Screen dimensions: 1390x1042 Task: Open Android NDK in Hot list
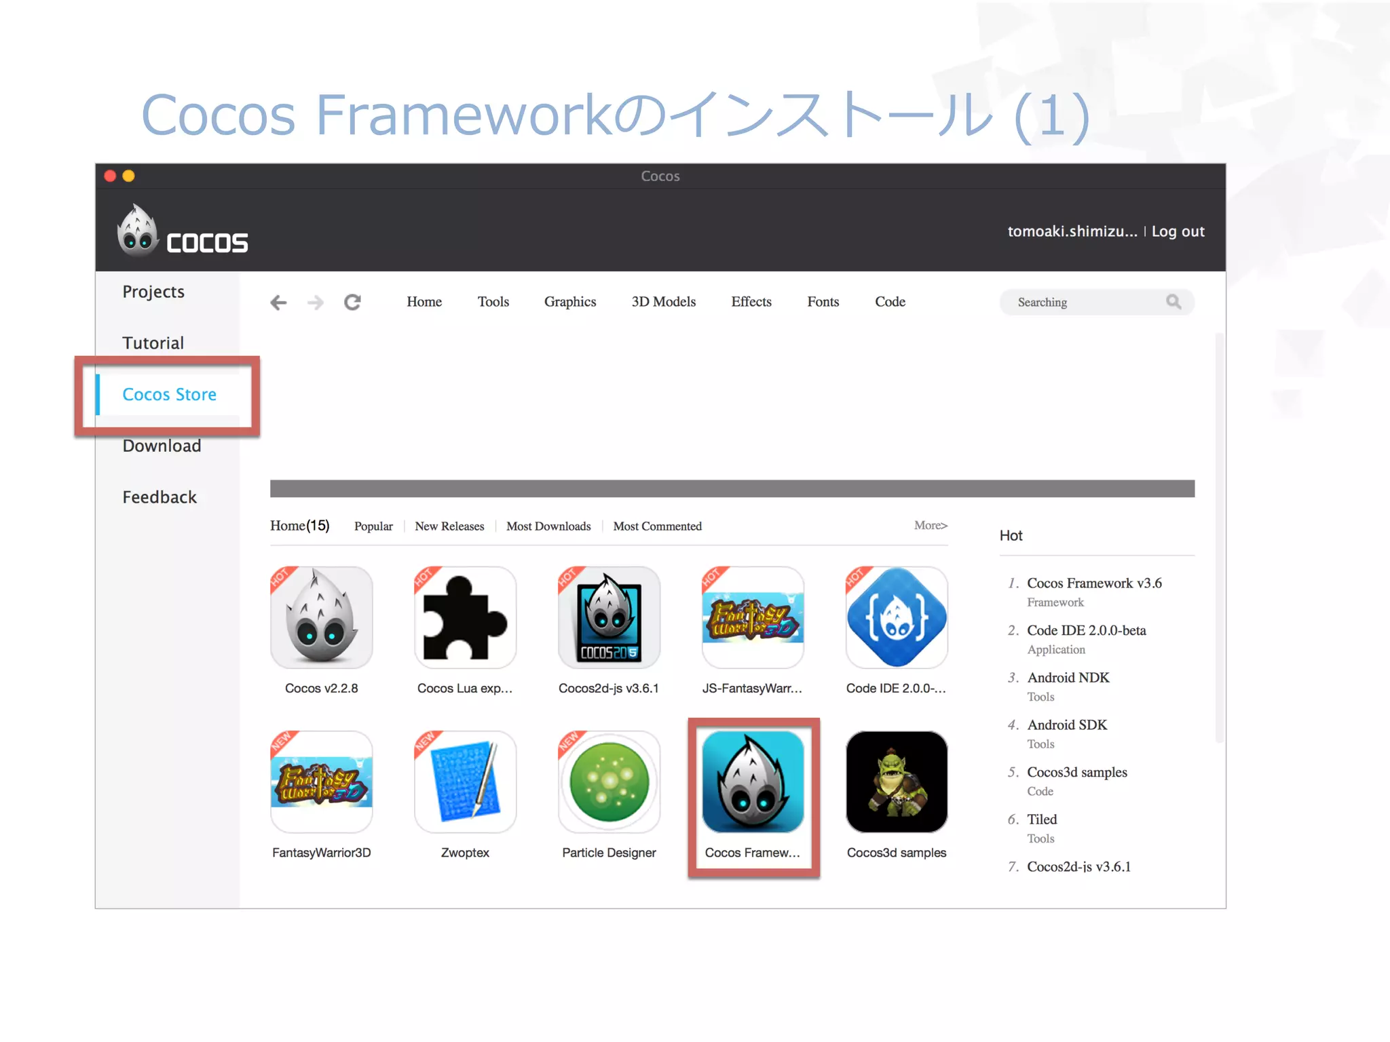tap(1068, 678)
